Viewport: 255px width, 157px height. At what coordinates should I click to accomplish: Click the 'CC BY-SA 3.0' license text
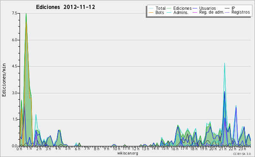click(x=242, y=154)
